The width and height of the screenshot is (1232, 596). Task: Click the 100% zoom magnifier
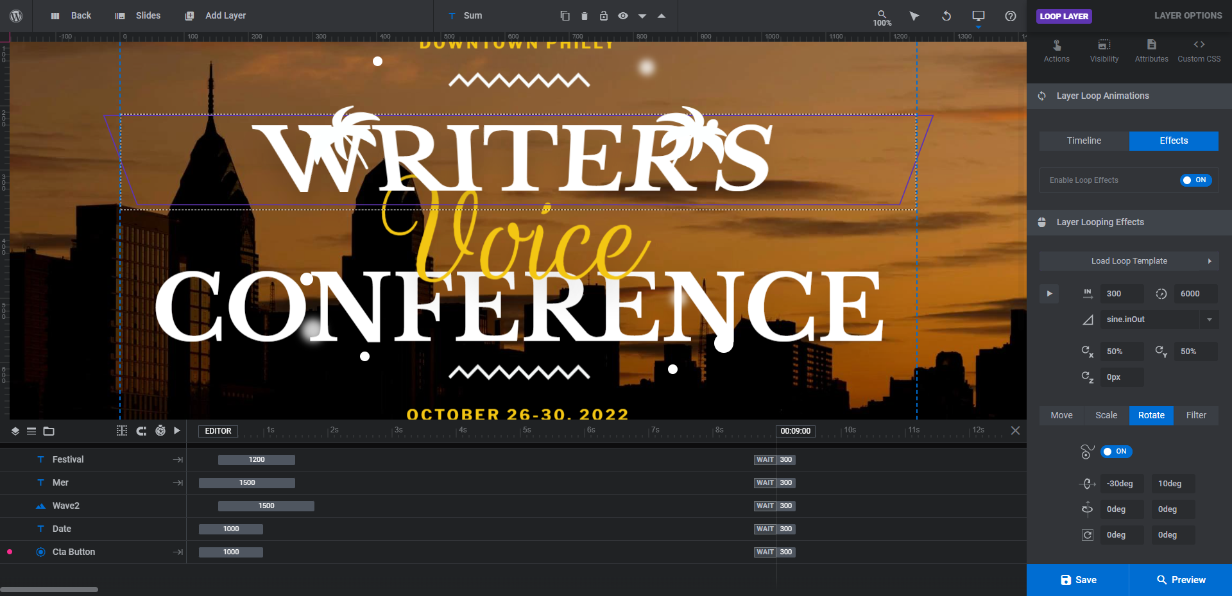[x=882, y=18]
